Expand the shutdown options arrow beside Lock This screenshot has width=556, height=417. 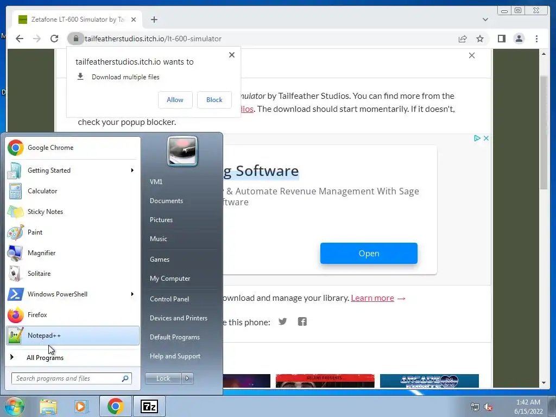click(x=187, y=378)
